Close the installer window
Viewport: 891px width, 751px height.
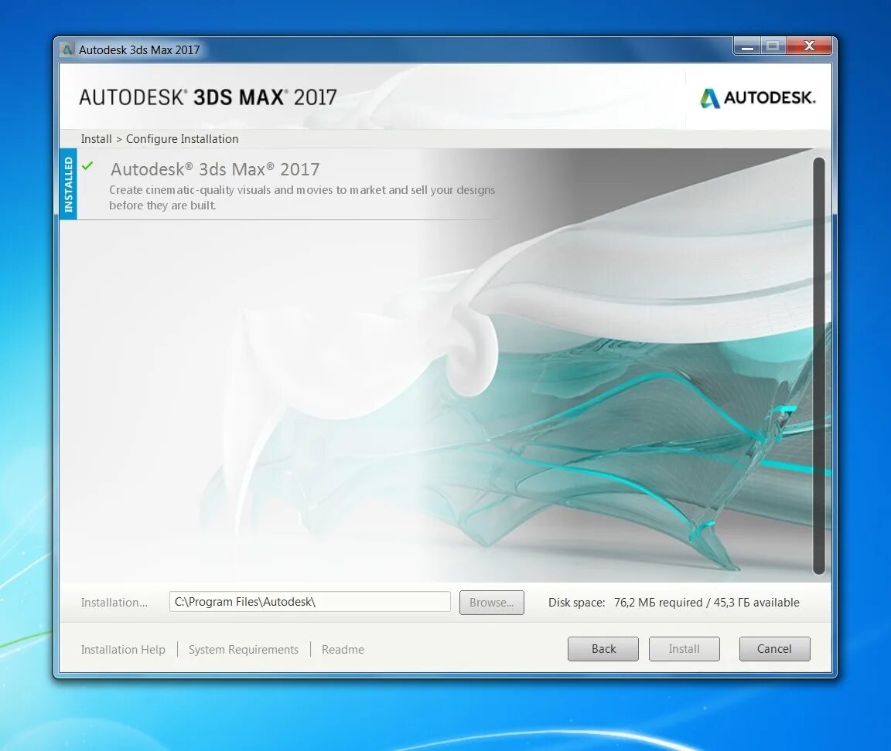pyautogui.click(x=809, y=46)
